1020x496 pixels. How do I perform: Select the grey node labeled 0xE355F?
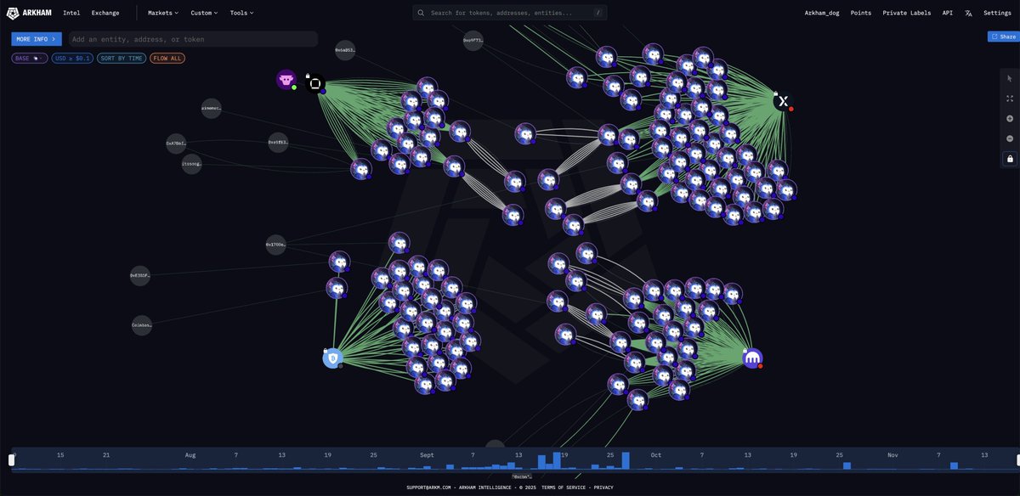[140, 276]
